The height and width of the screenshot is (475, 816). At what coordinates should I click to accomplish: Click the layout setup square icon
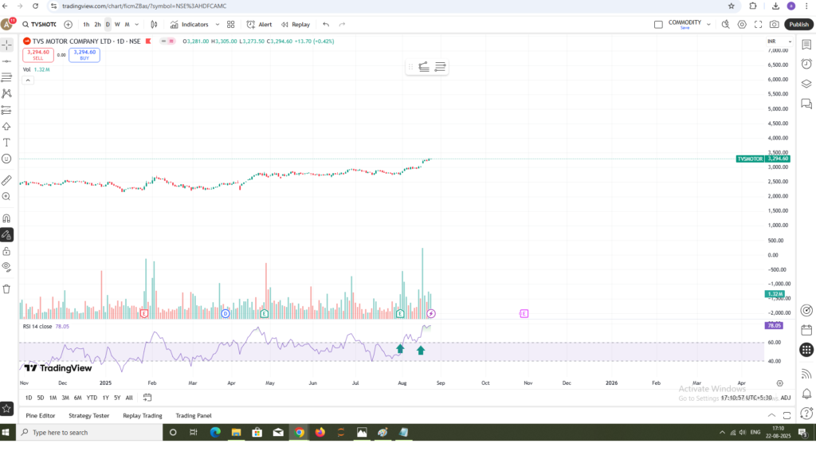click(x=658, y=25)
